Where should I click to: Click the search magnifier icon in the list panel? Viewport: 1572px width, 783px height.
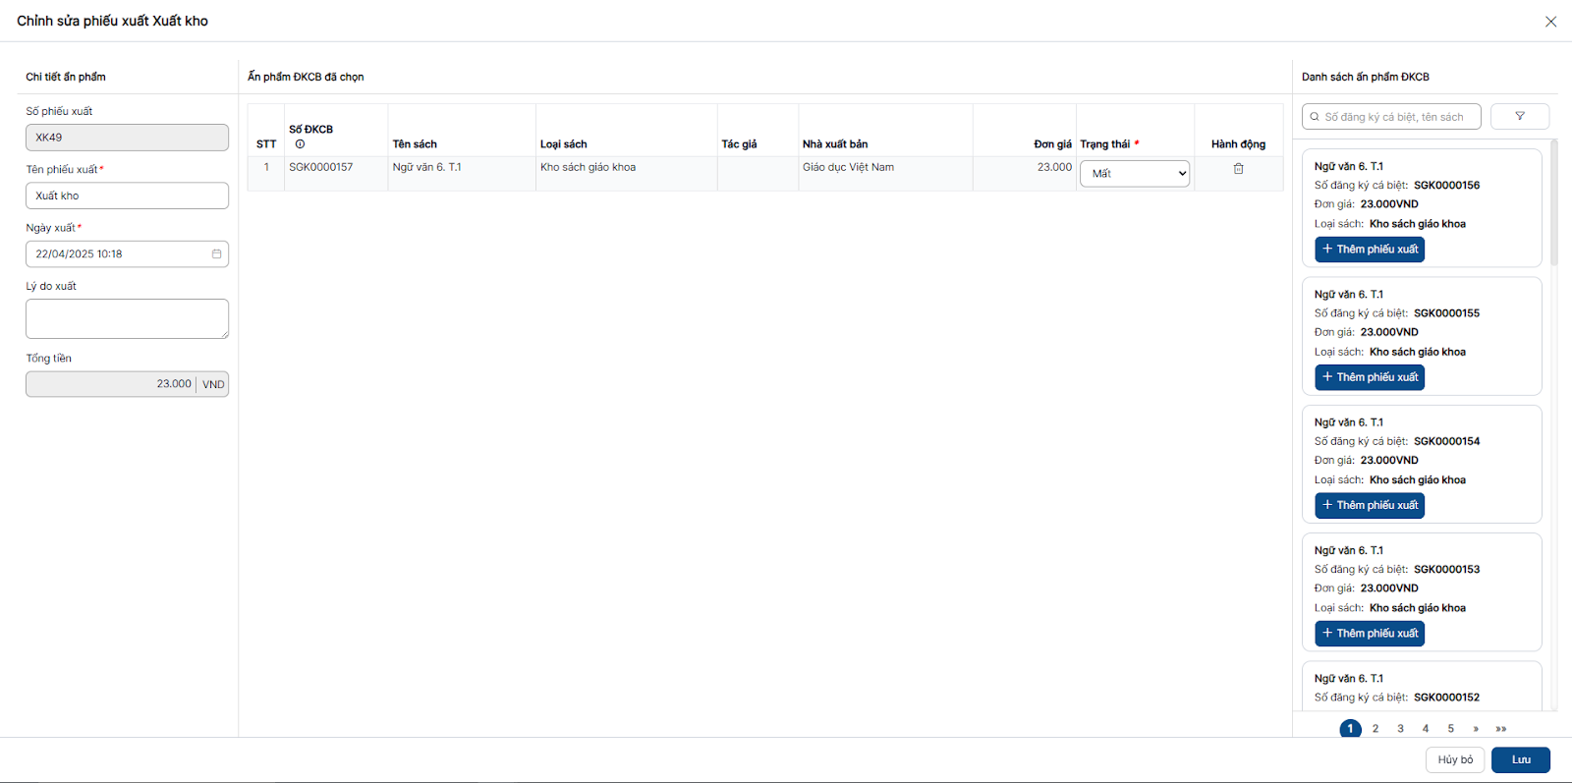[1315, 117]
